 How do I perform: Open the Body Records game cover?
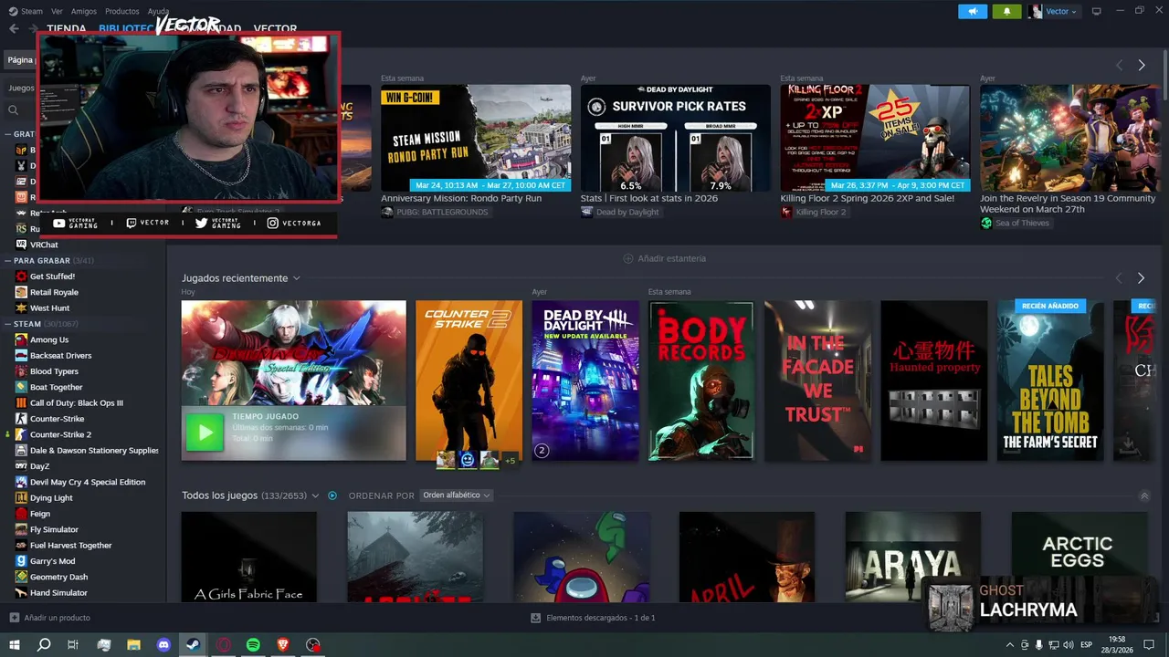point(701,381)
